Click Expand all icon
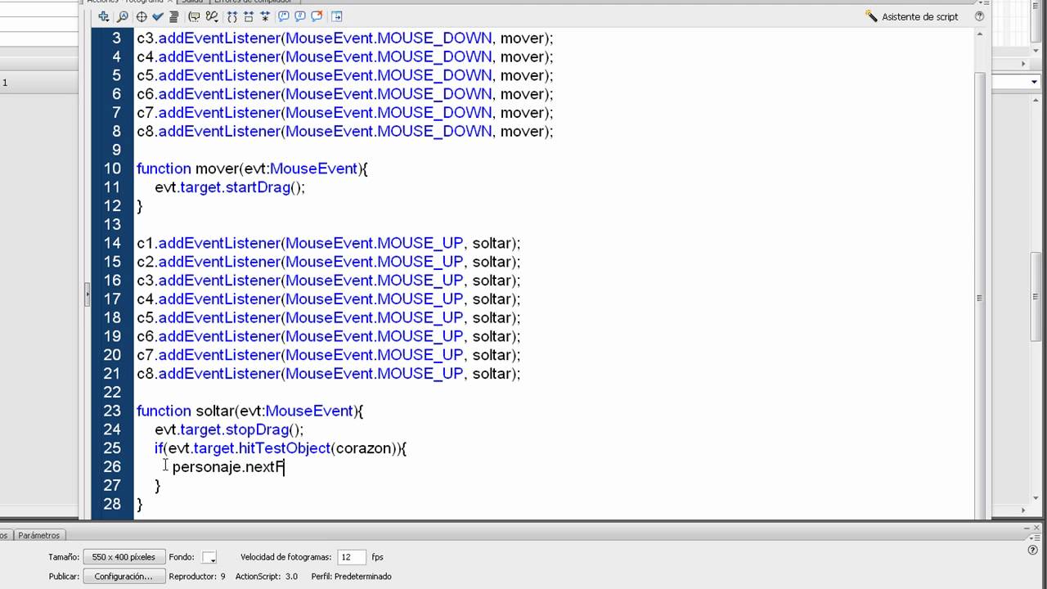1047x589 pixels. click(265, 16)
